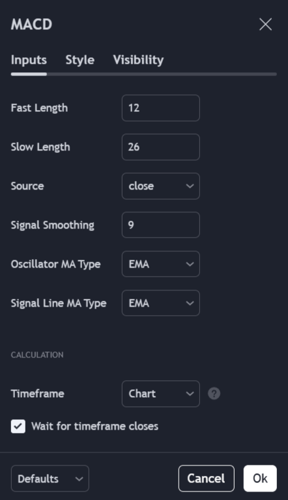
Task: Click the chevron arrow in Timeframe dropdown
Action: tap(190, 394)
